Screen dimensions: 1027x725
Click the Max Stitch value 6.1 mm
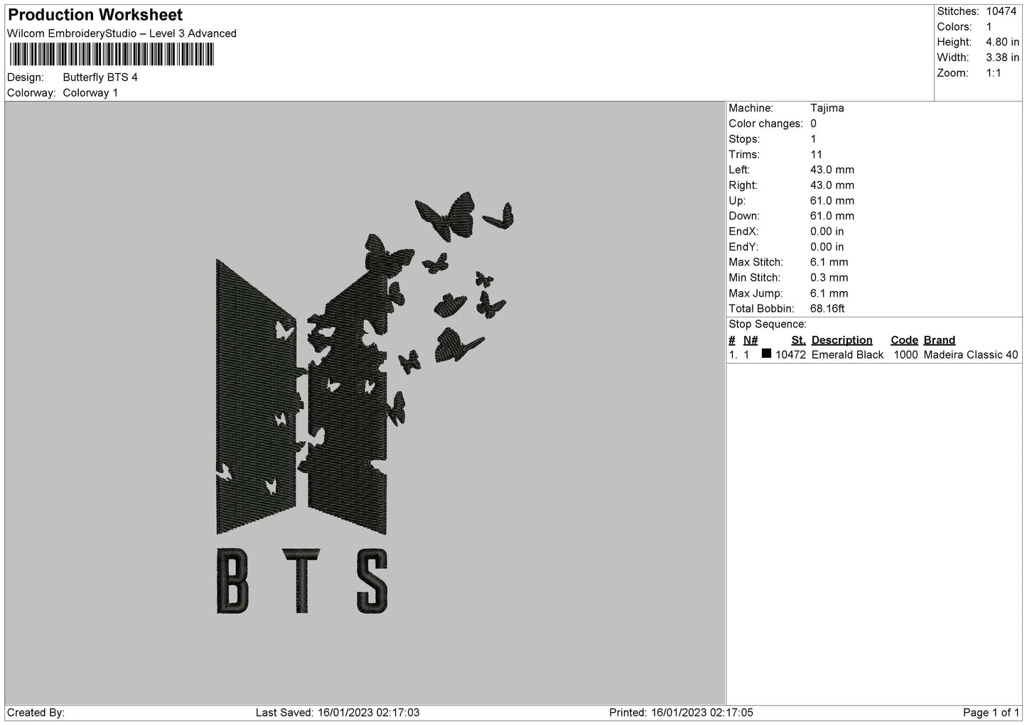(829, 263)
